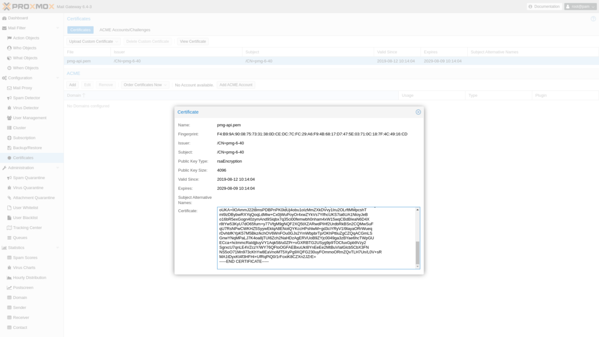Collapse the Configuration sidebar section

pyautogui.click(x=57, y=77)
